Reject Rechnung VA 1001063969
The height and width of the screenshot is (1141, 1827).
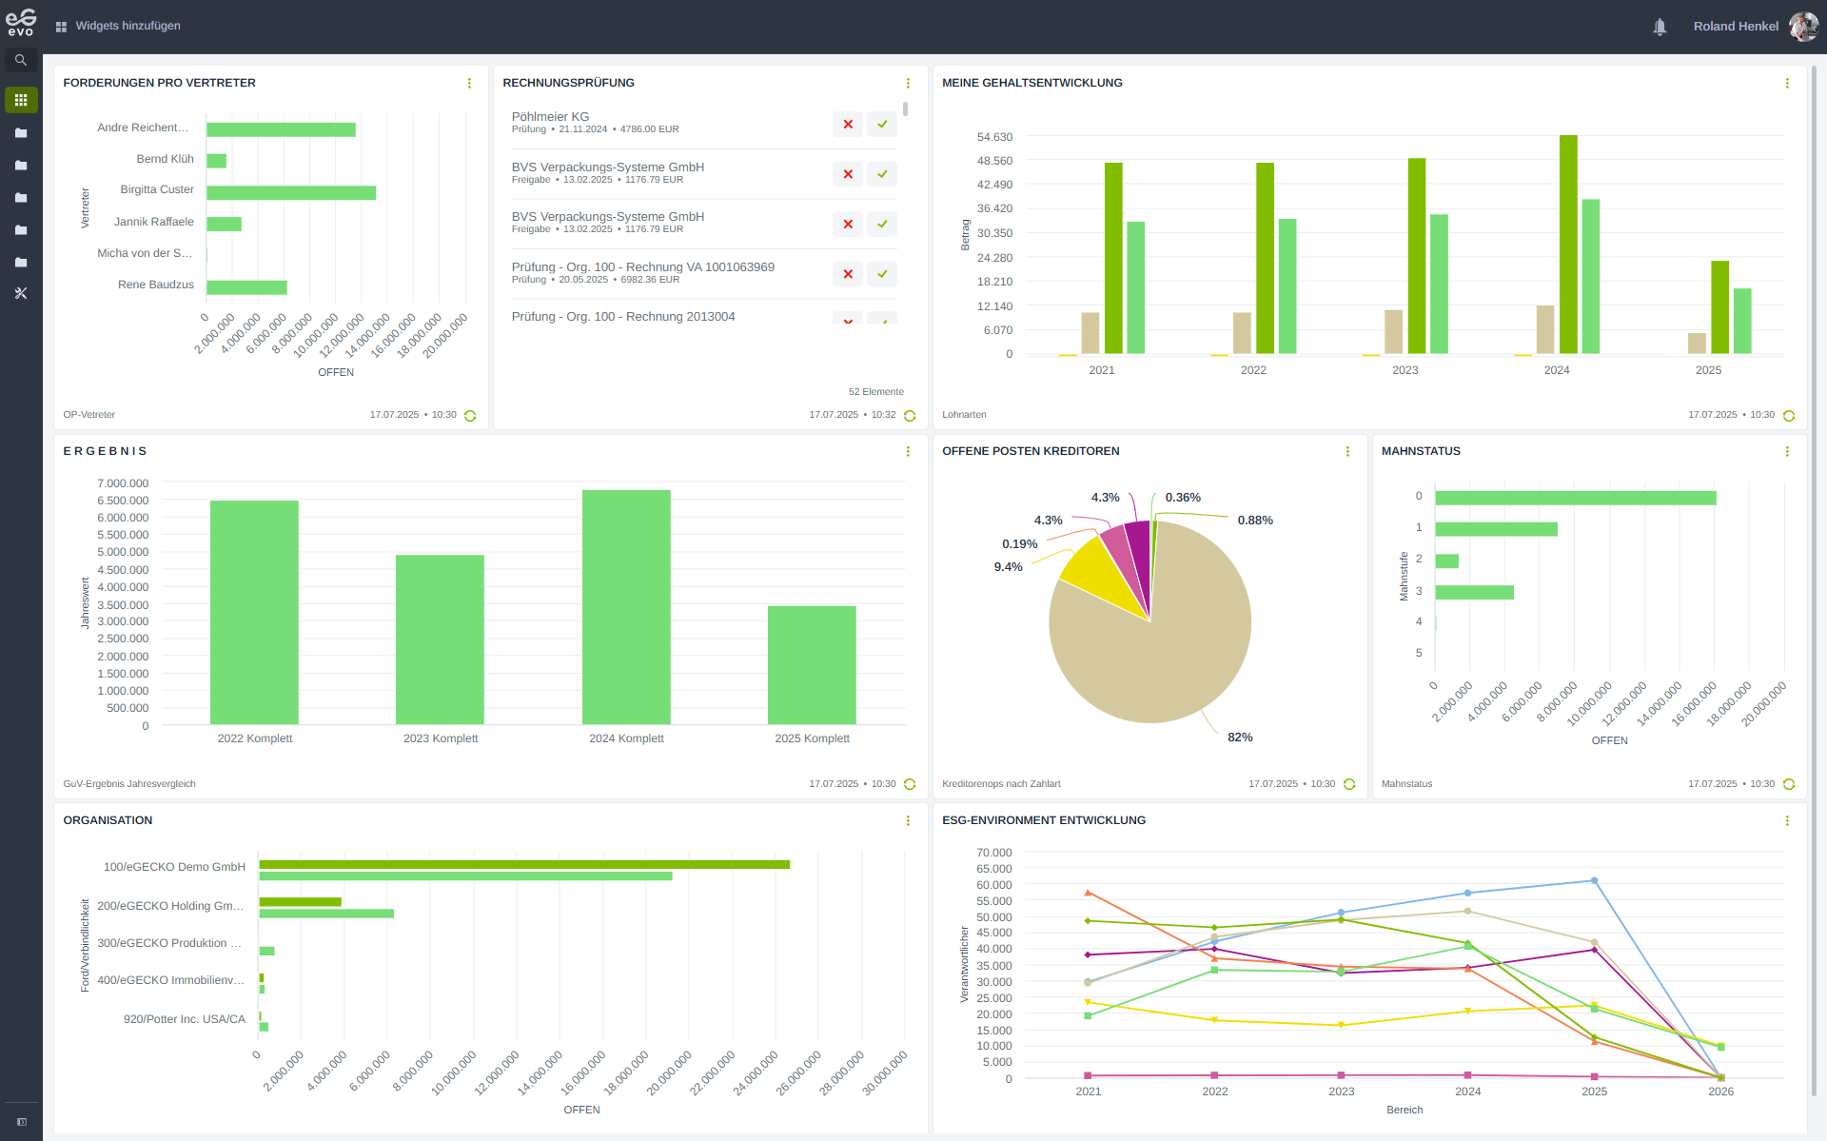point(848,274)
